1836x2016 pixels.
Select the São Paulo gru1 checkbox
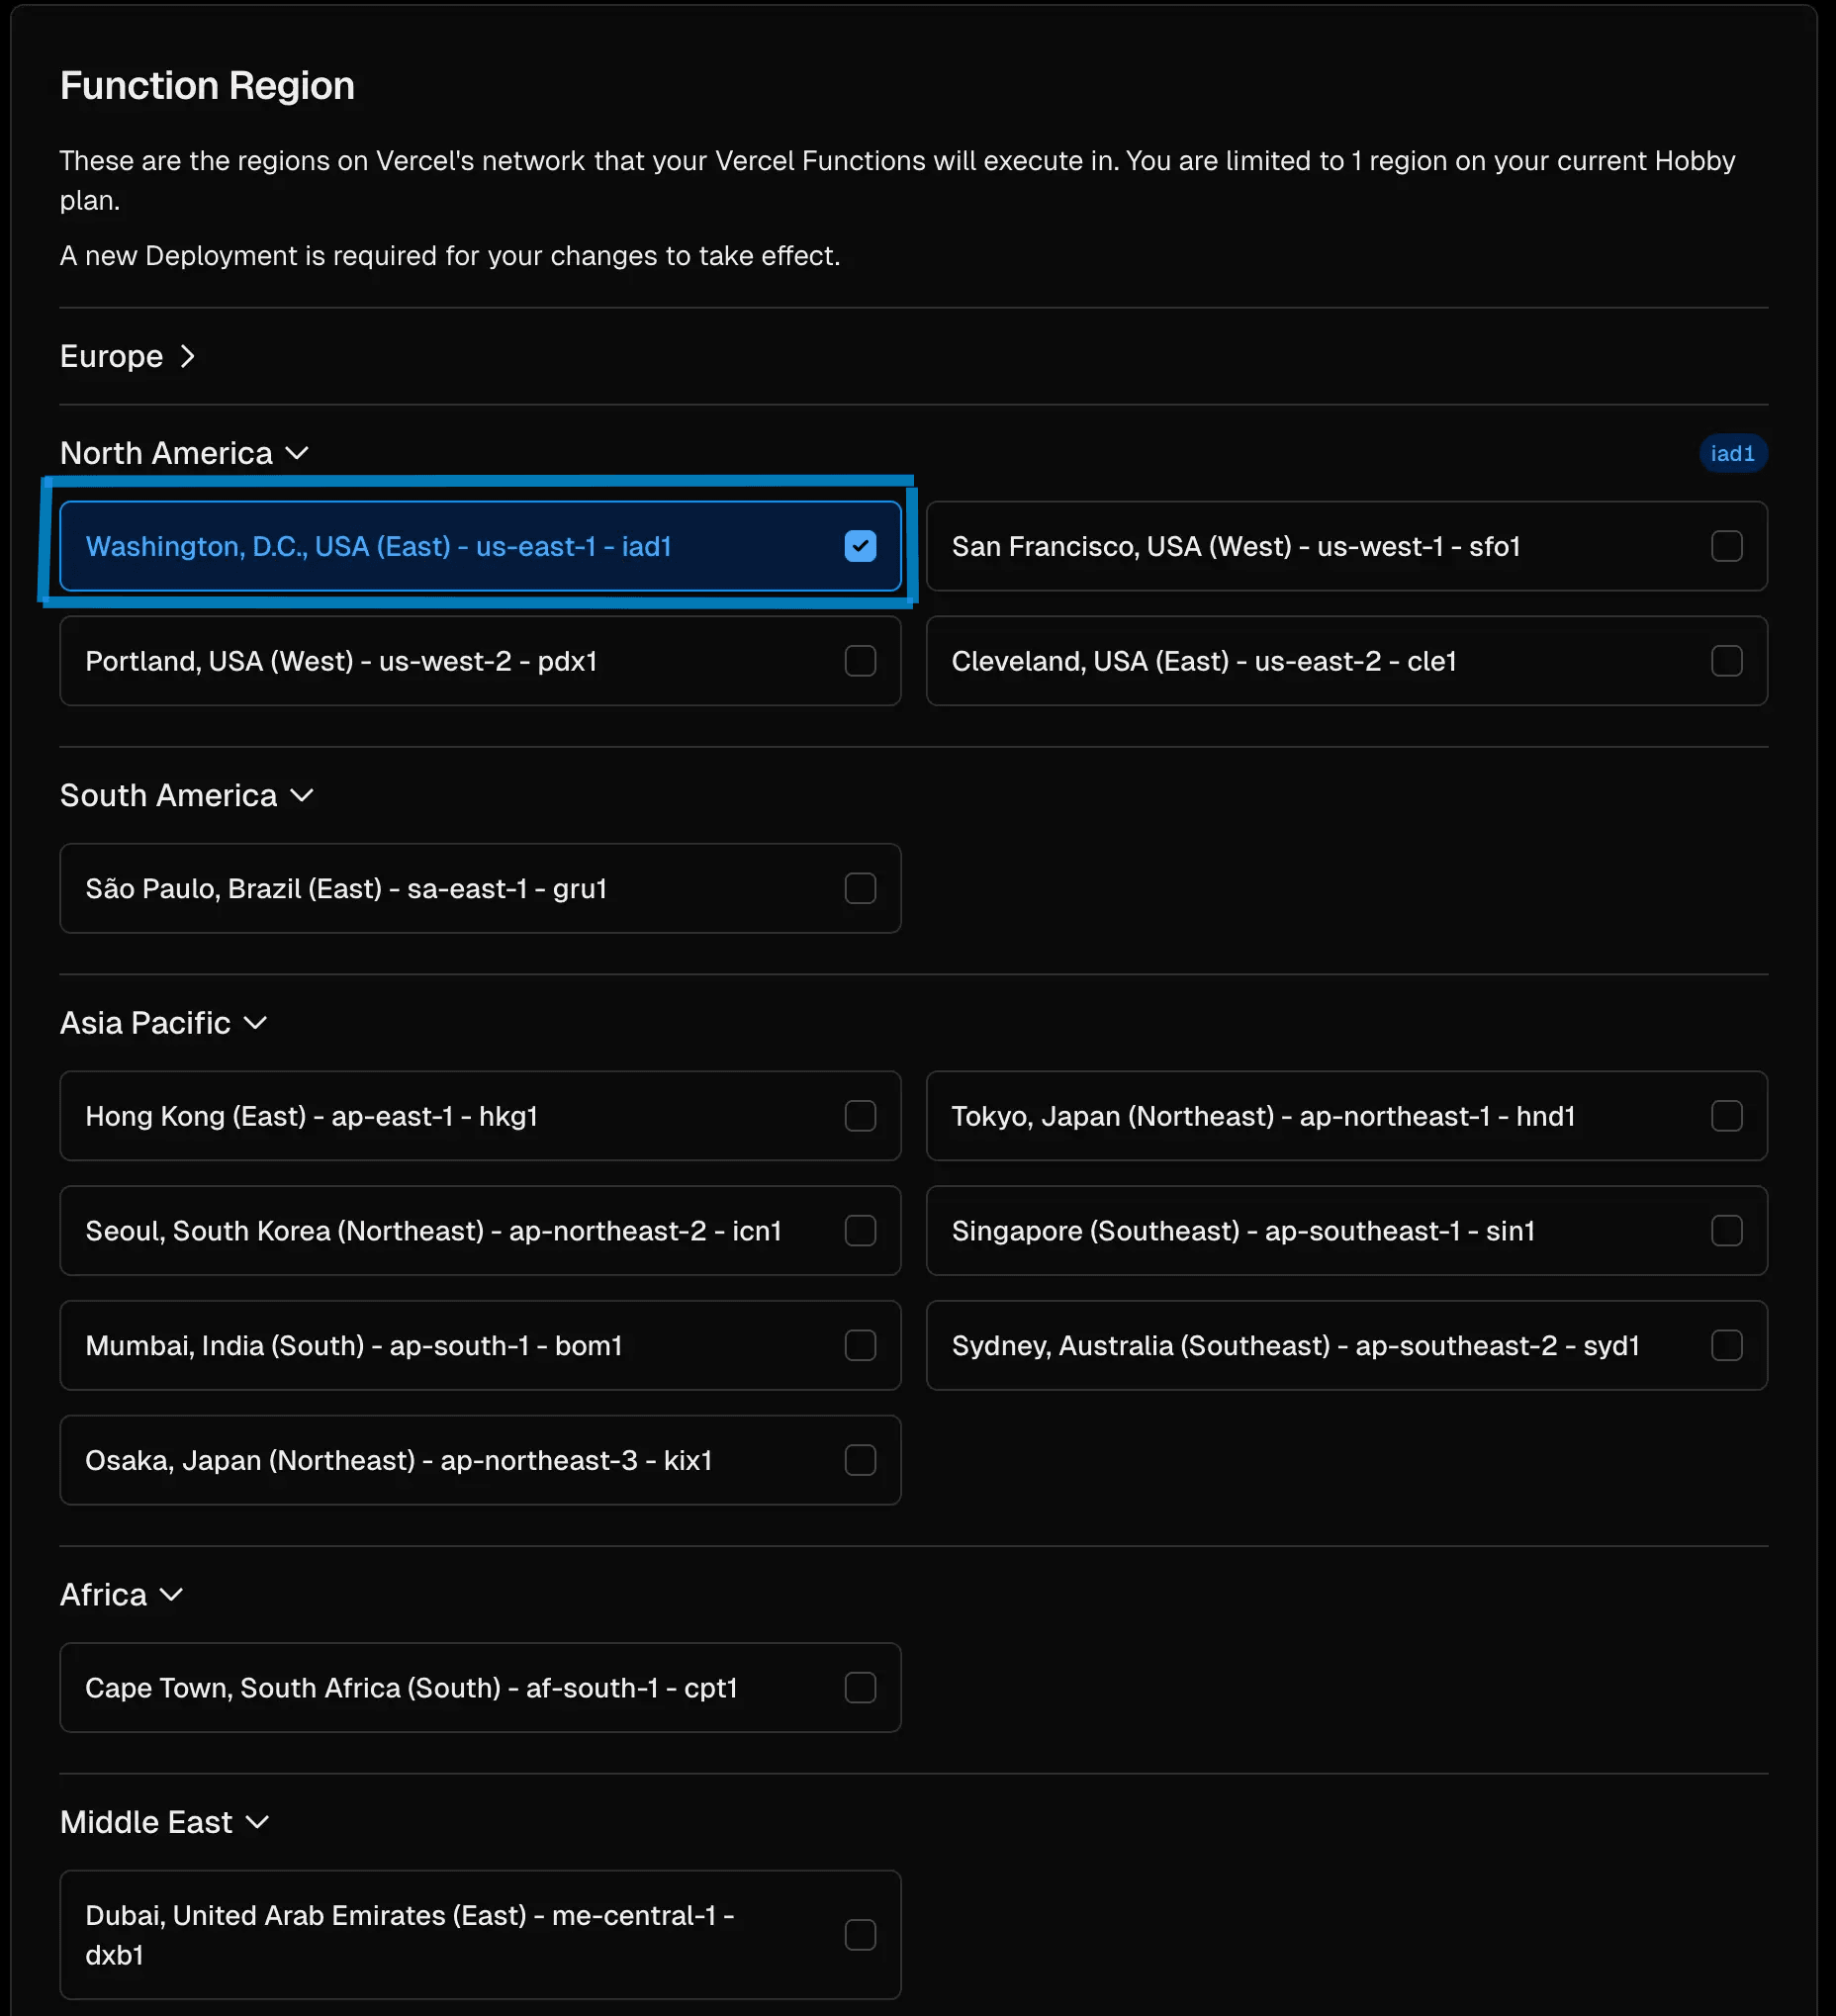(x=860, y=889)
